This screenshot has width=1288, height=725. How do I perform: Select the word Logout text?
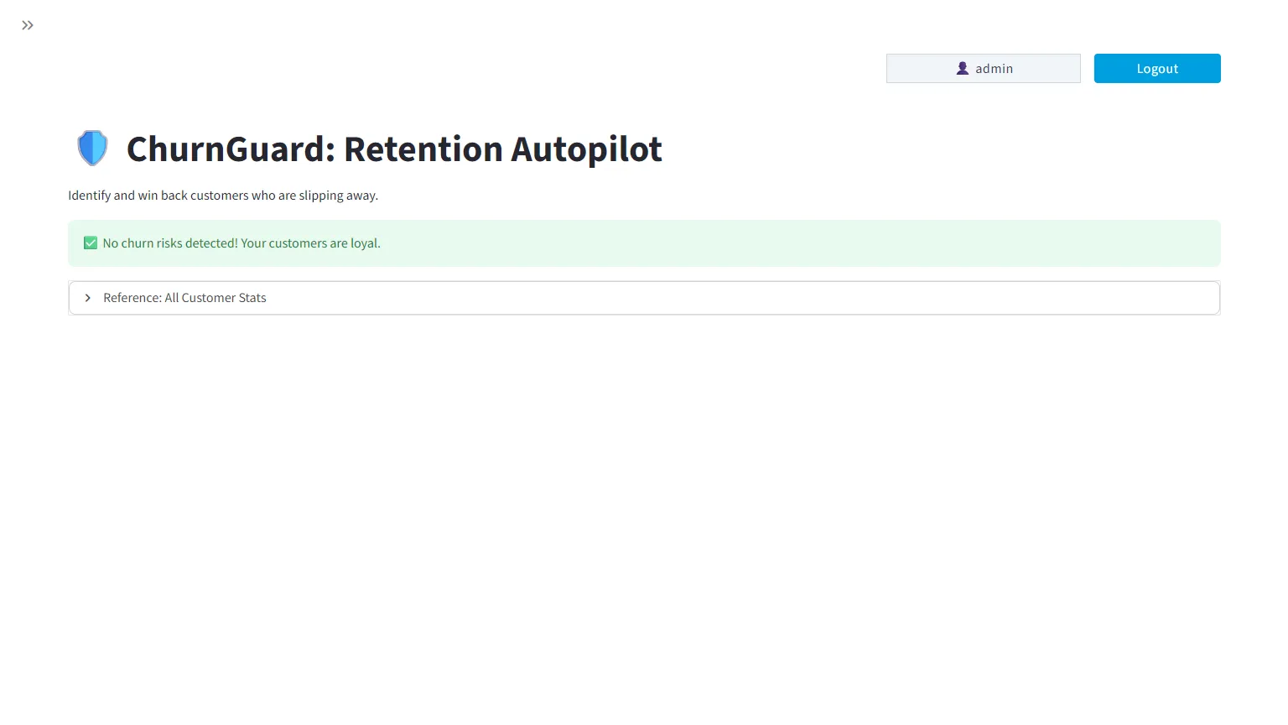click(x=1157, y=69)
